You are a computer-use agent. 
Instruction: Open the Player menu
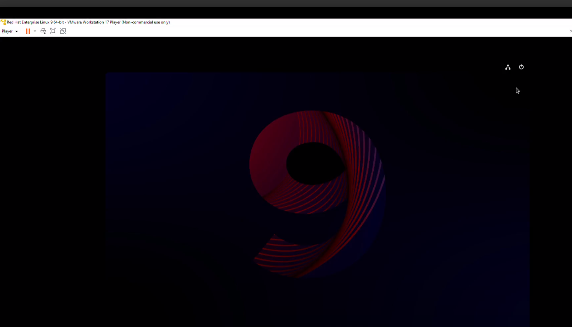point(7,31)
